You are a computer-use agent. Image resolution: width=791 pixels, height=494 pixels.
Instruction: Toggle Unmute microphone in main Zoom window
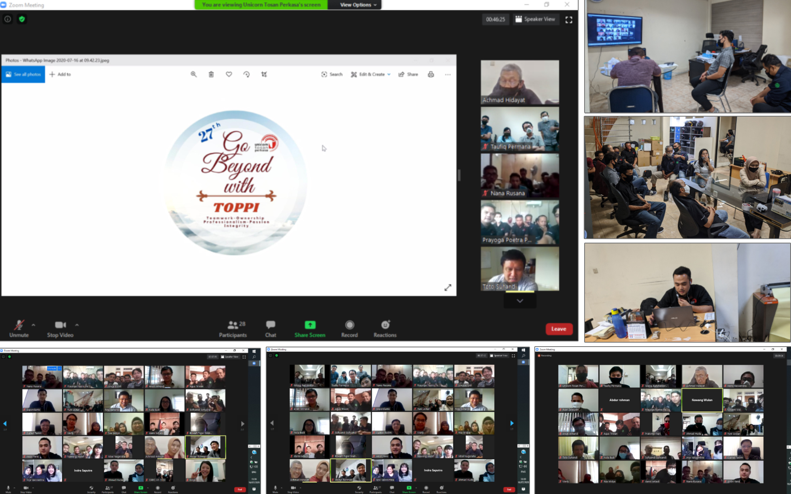click(19, 329)
